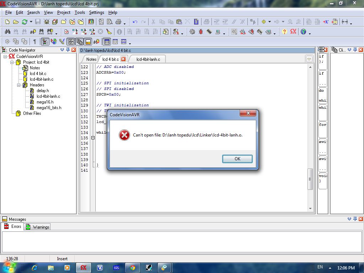
Task: Close the Code Navigator panel
Action: click(74, 50)
